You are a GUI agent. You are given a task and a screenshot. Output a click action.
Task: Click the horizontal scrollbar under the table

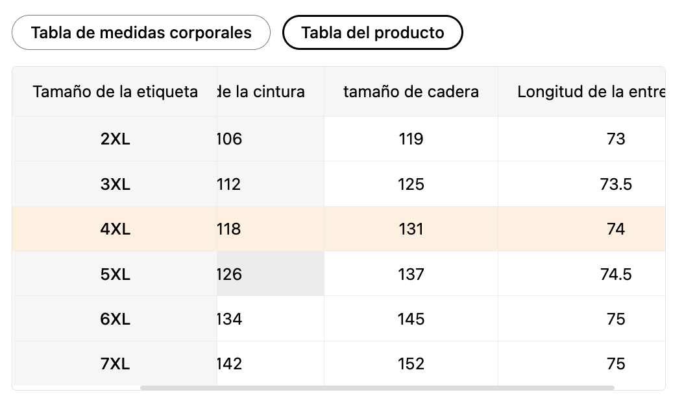[x=376, y=388]
